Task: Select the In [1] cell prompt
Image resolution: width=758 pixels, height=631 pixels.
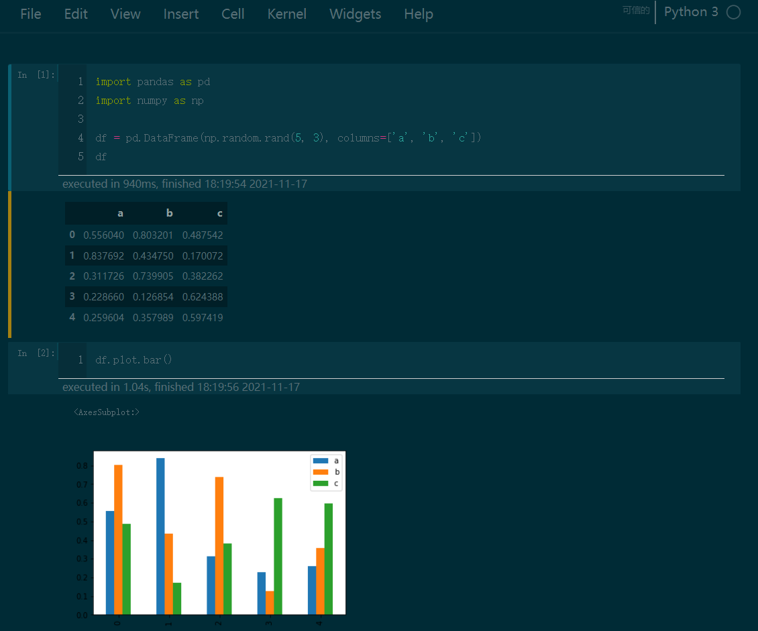Action: [x=36, y=74]
